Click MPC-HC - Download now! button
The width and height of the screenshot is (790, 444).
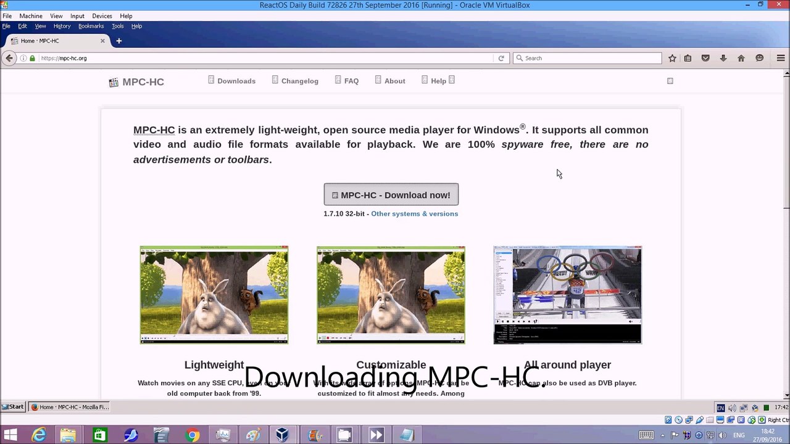(391, 195)
